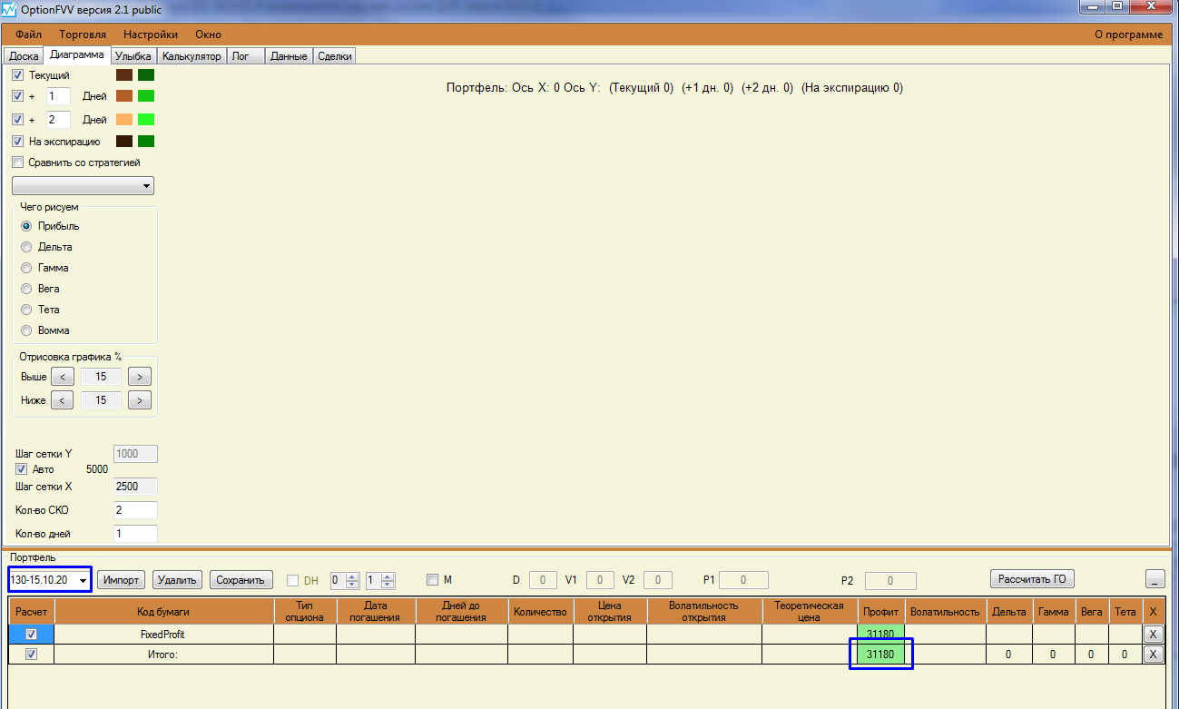Viewport: 1179px width, 709px height.
Task: Click the Импорт button
Action: coord(121,579)
